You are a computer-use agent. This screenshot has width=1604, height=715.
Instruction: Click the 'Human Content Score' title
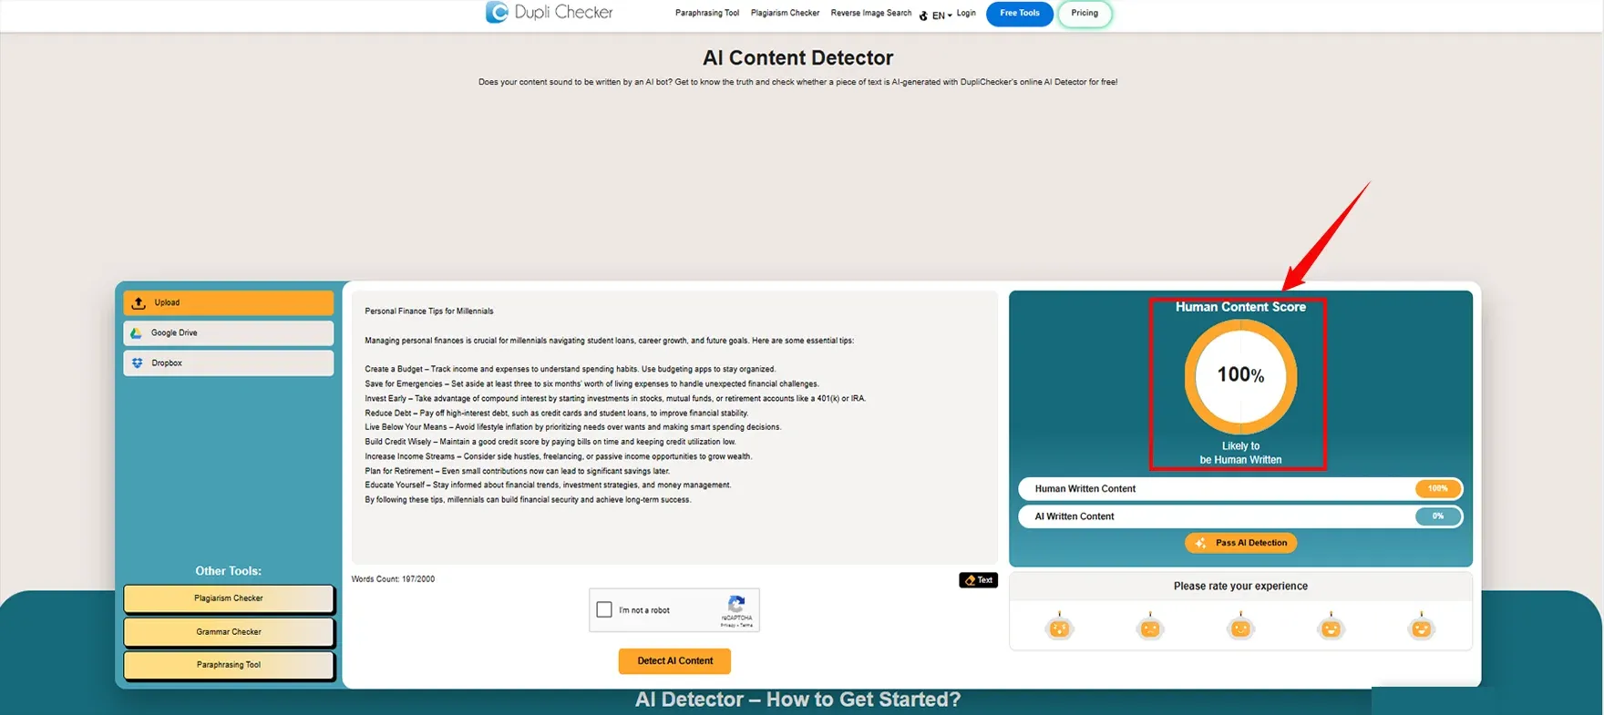(x=1240, y=307)
